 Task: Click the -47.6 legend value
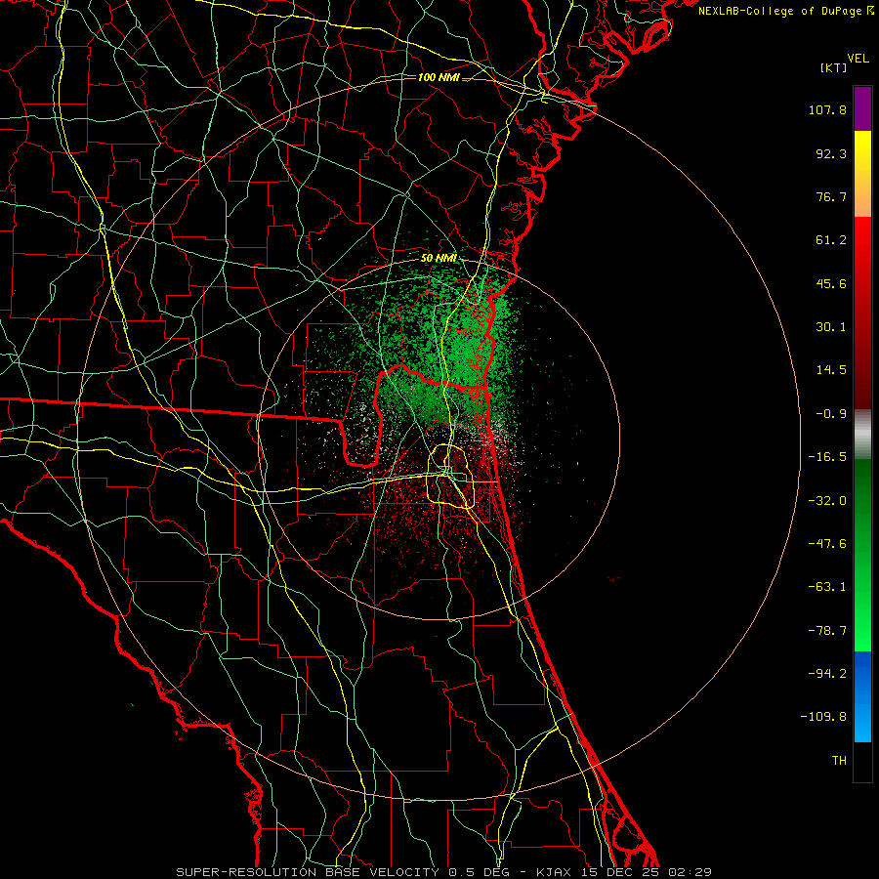(827, 544)
